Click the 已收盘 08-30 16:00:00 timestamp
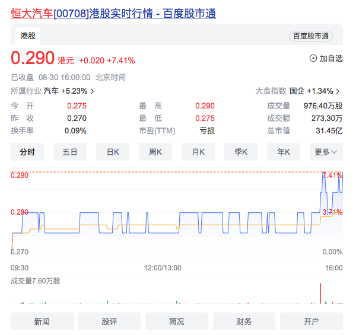Image resolution: width=356 pixels, height=335 pixels. tap(68, 77)
